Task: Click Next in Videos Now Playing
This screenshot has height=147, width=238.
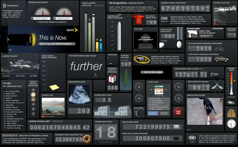Action: 189,130
